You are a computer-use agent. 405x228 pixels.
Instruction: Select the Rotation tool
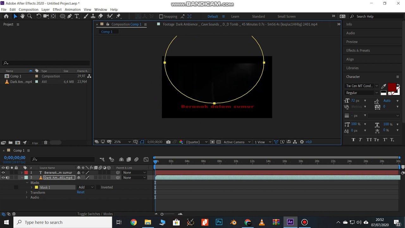pyautogui.click(x=39, y=16)
